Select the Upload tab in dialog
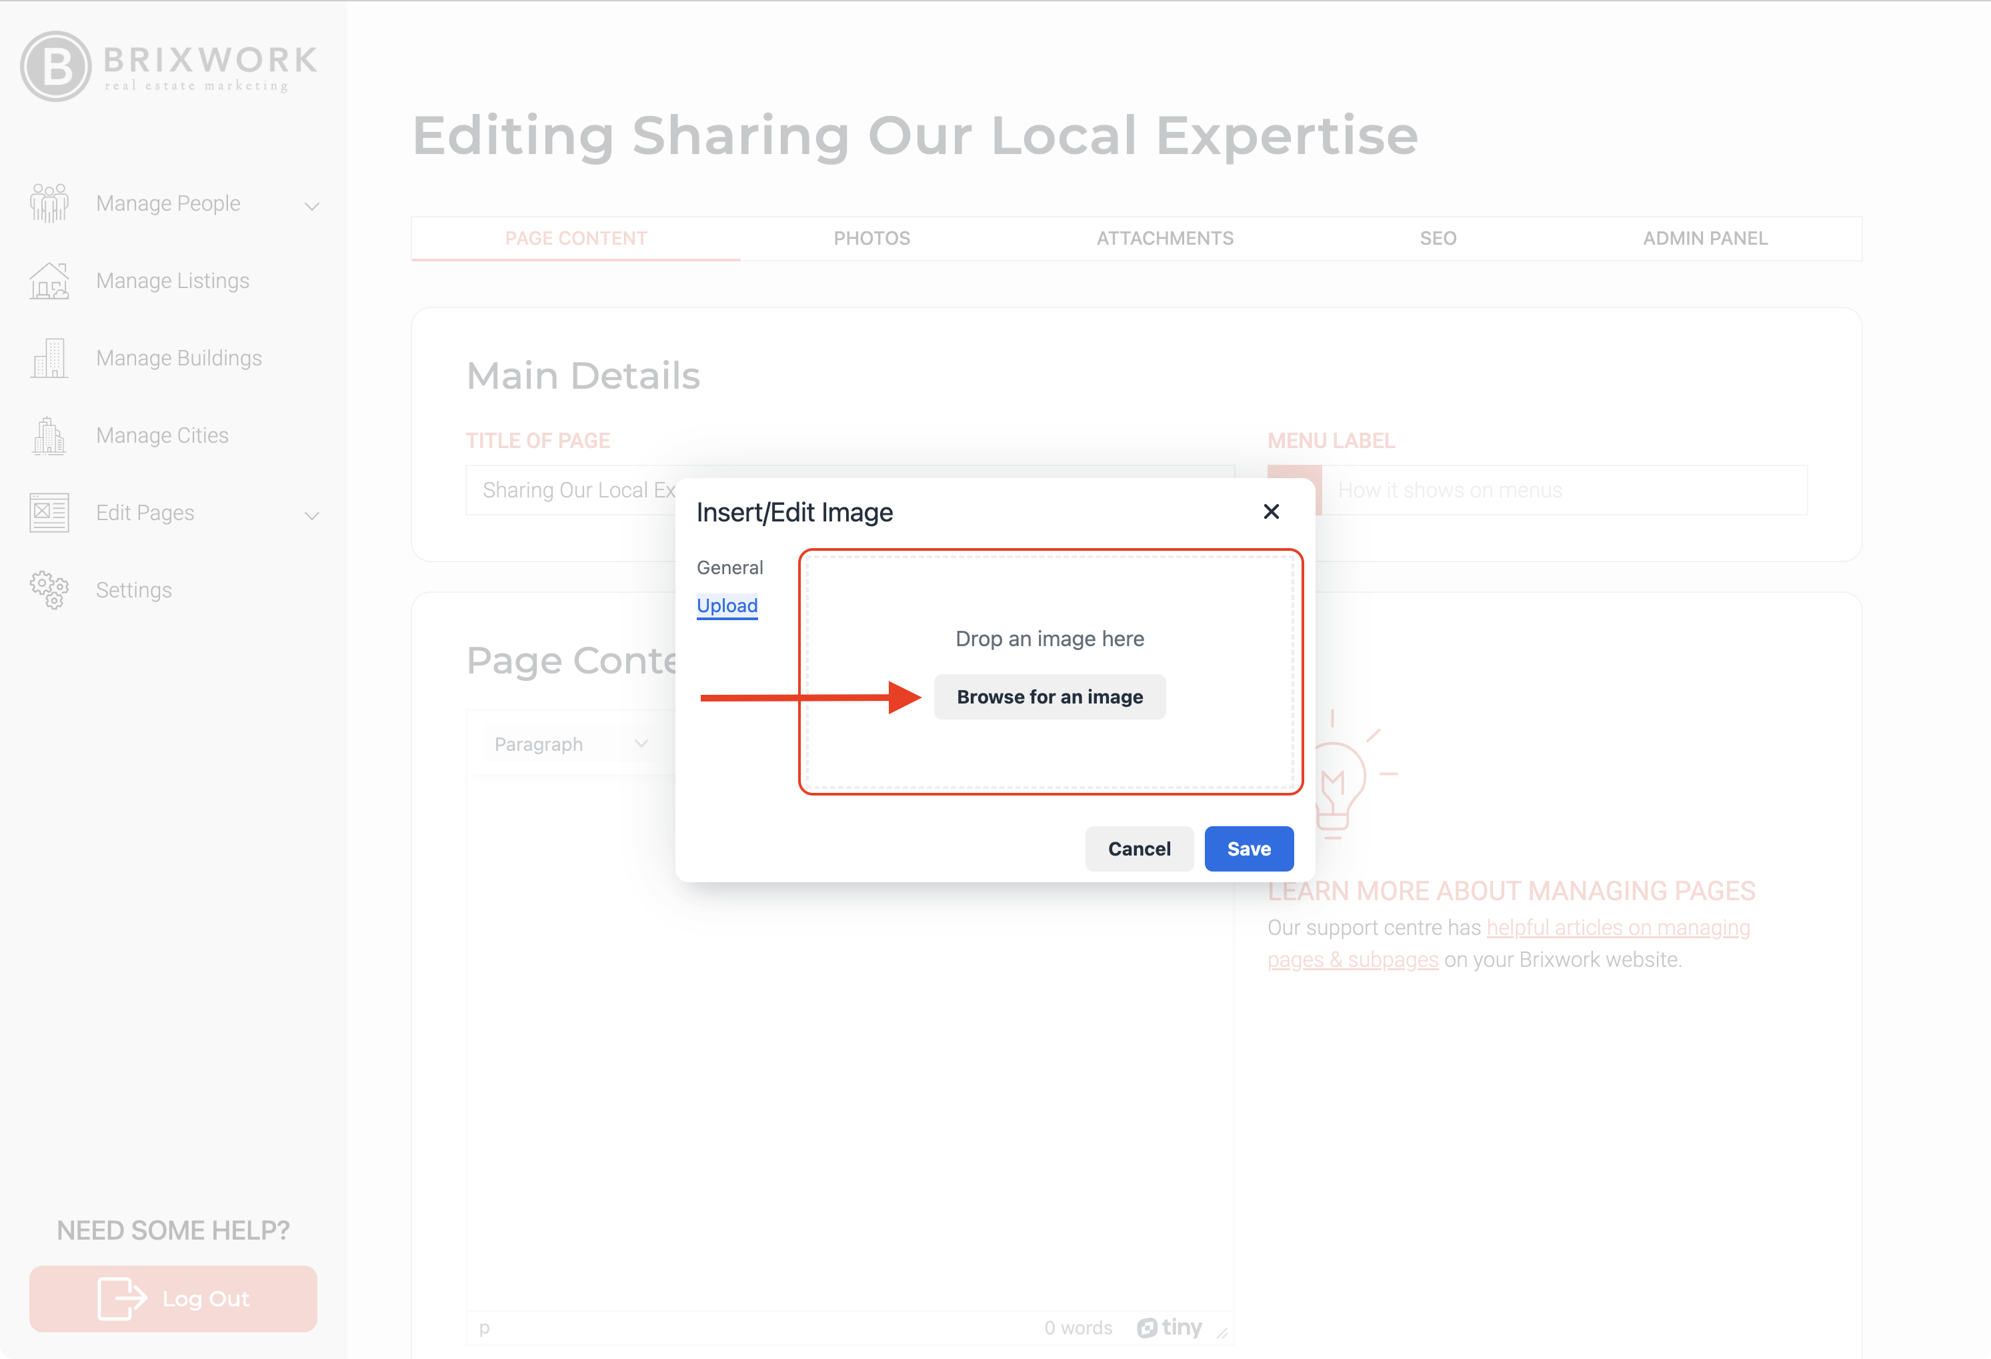Viewport: 1991px width, 1359px height. coord(727,605)
